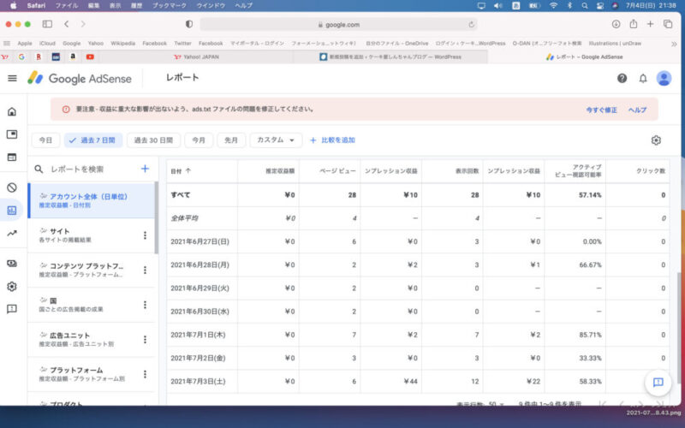Image resolution: width=685 pixels, height=428 pixels.
Task: Show notifications bell
Action: [643, 78]
